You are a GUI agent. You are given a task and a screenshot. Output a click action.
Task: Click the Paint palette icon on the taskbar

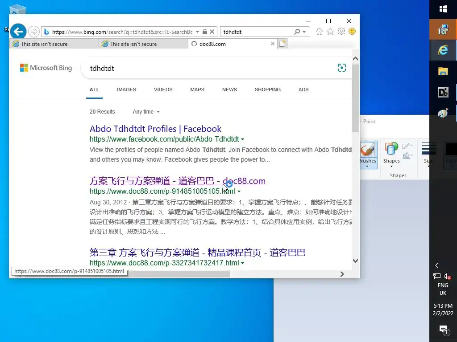[443, 113]
